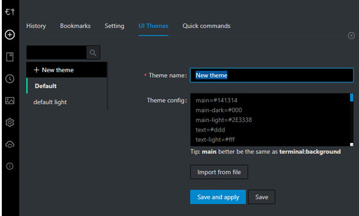359x216 pixels.
Task: Click the Theme name input field
Action: pyautogui.click(x=272, y=75)
